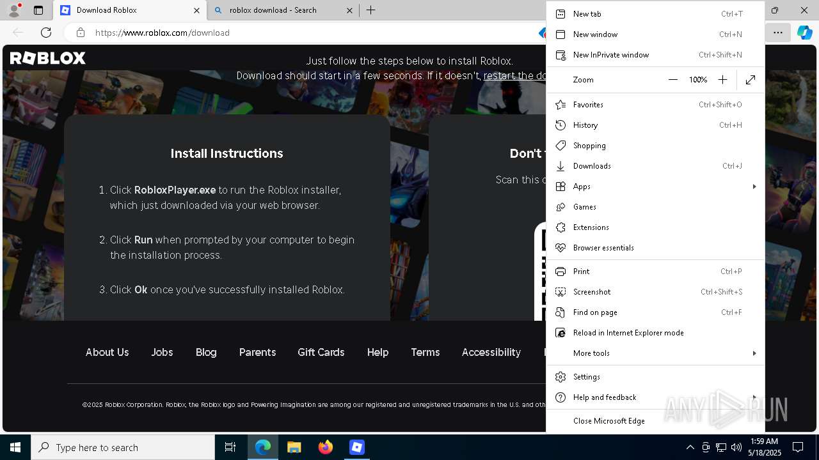Choose Close Microsoft Edge
Screen dimensions: 819x460
click(655, 421)
